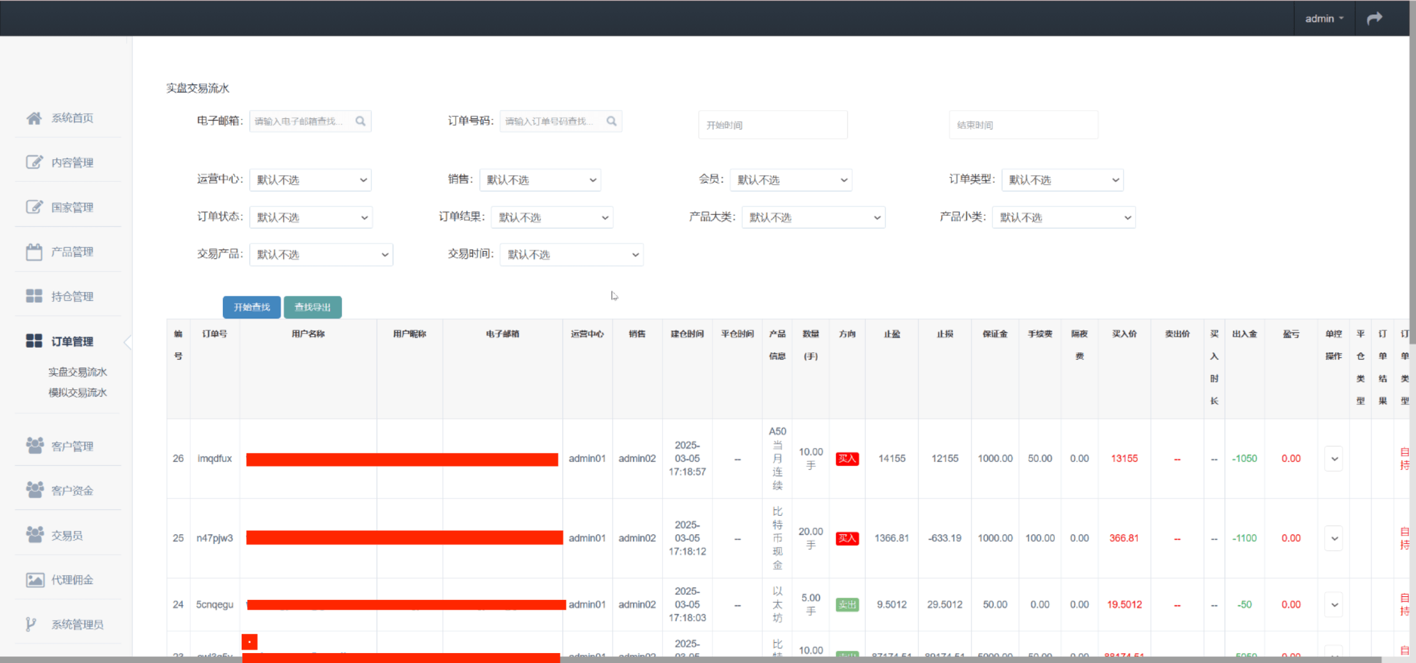The width and height of the screenshot is (1416, 663).
Task: Select 模拟交易流水 in sidebar submenu
Action: [77, 393]
